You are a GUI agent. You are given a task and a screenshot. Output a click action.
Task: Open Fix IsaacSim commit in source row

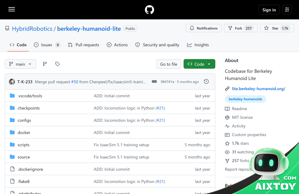coord(122,157)
